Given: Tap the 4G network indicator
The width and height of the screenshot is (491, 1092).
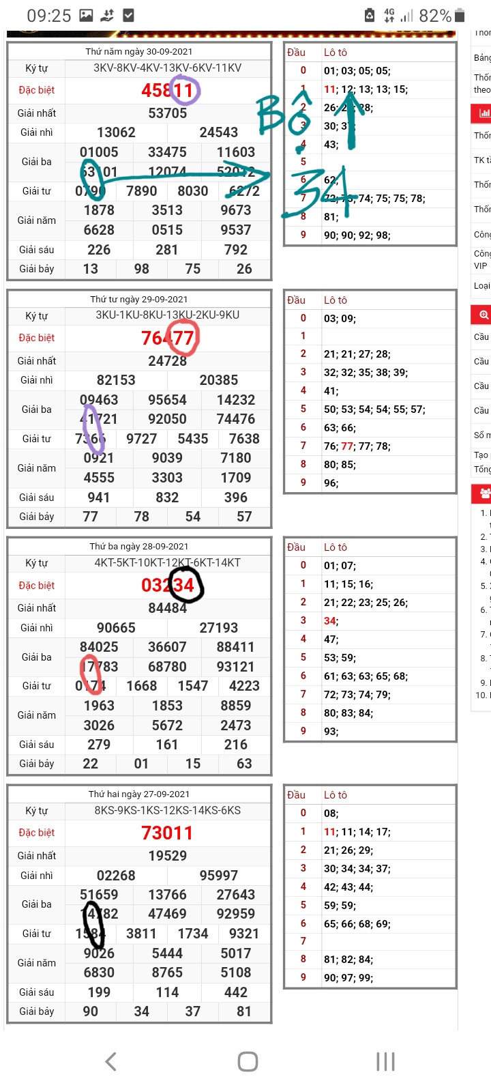Looking at the screenshot, I should tap(390, 15).
